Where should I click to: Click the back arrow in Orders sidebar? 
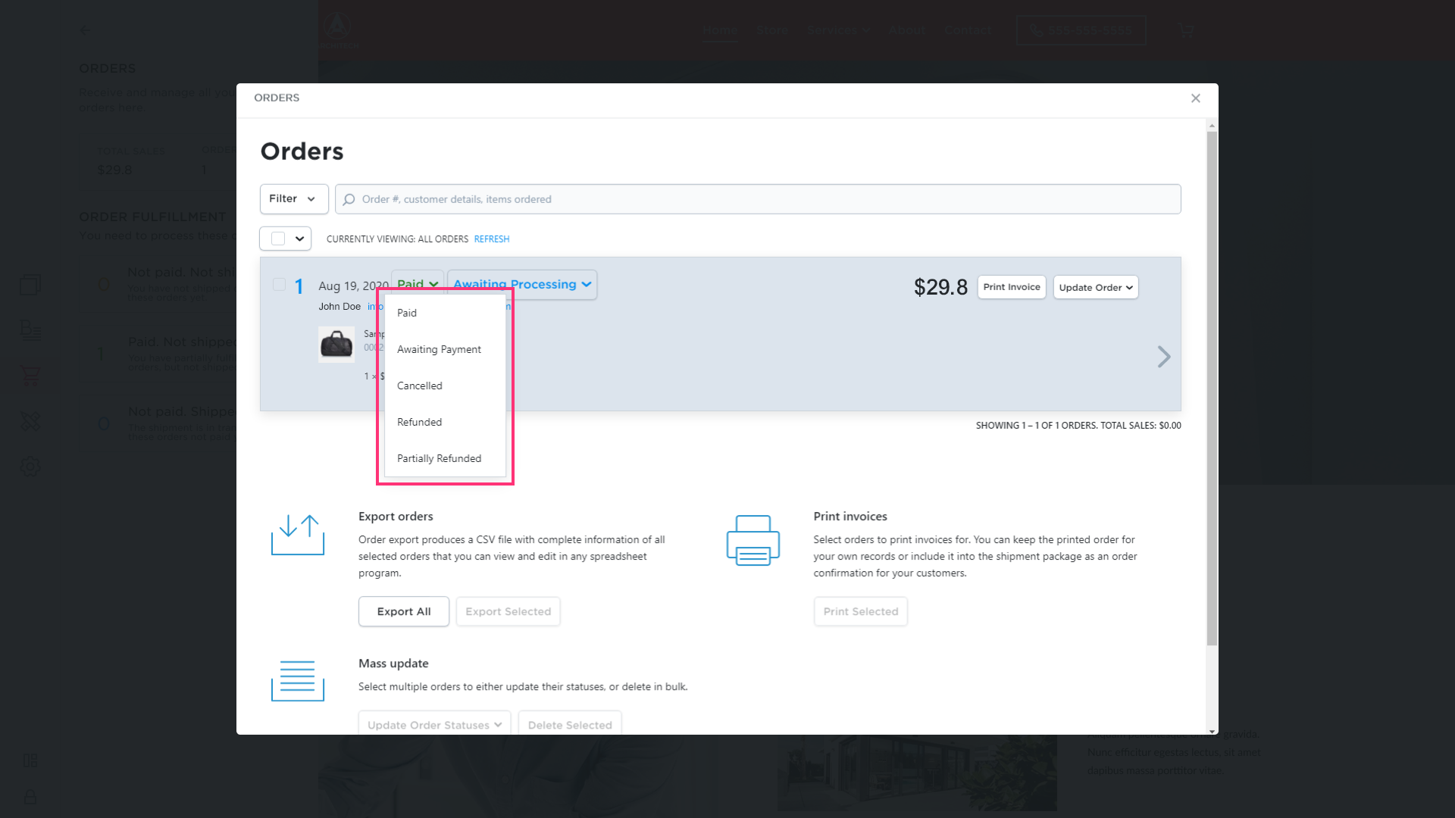coord(85,30)
